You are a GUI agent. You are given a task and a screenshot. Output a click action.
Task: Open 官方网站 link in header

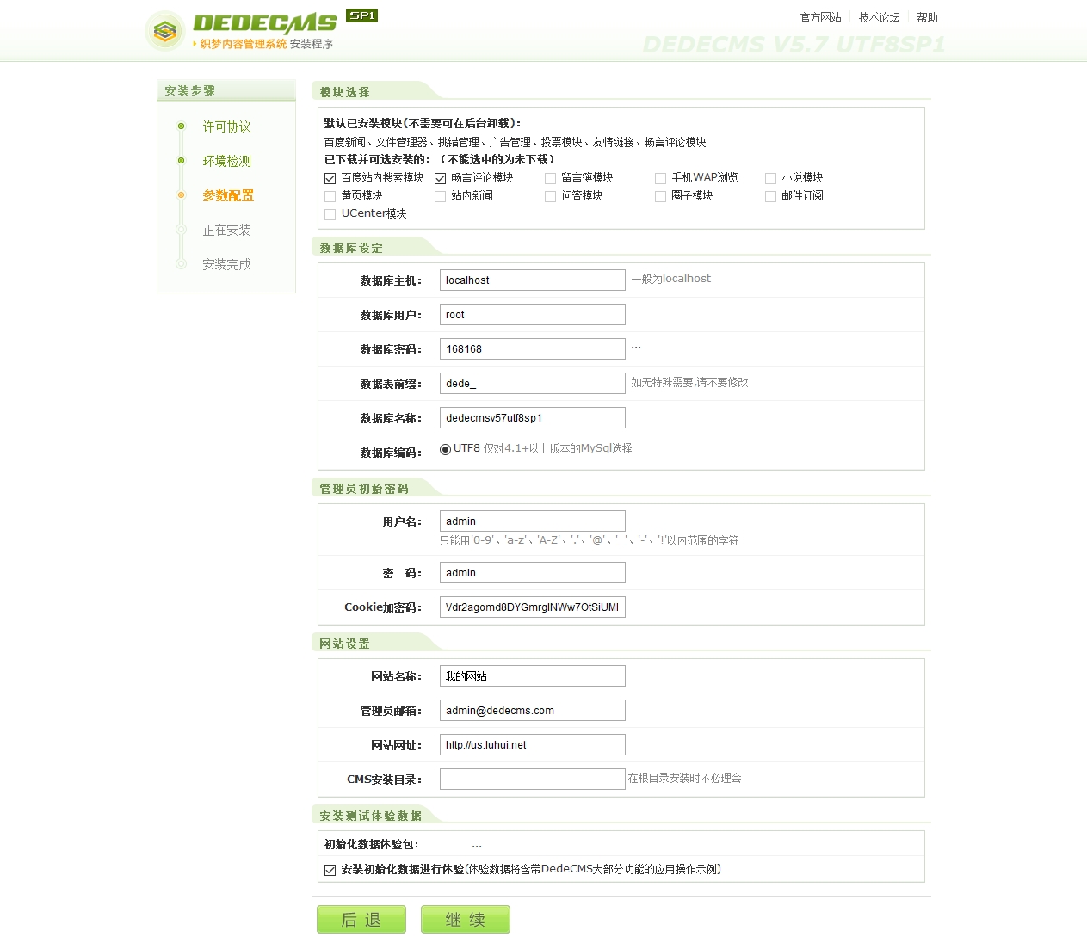tap(820, 17)
